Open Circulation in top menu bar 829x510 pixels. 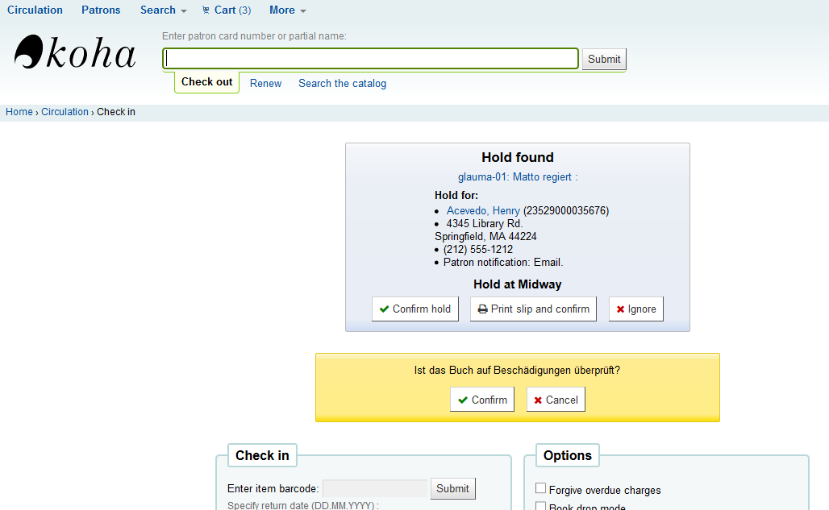click(x=35, y=10)
